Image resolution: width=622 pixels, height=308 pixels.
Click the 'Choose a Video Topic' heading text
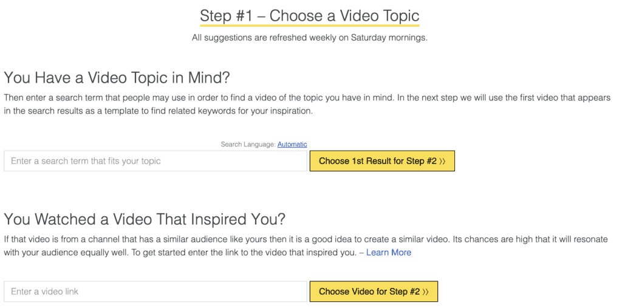click(x=344, y=16)
